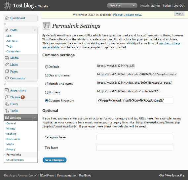Click the Media menu icon
This screenshot has height=180, width=188.
coord(7,58)
